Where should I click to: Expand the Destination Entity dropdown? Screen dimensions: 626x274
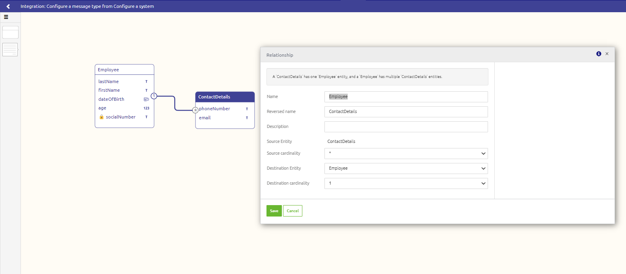click(x=406, y=168)
